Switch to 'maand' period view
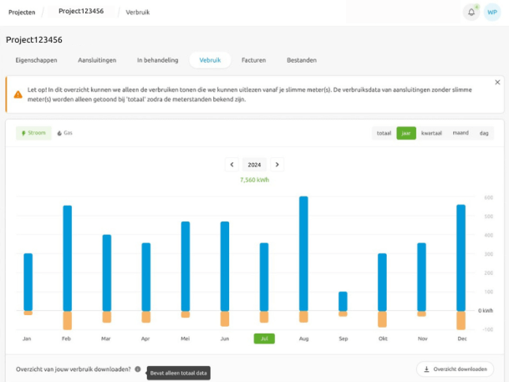 coord(461,133)
